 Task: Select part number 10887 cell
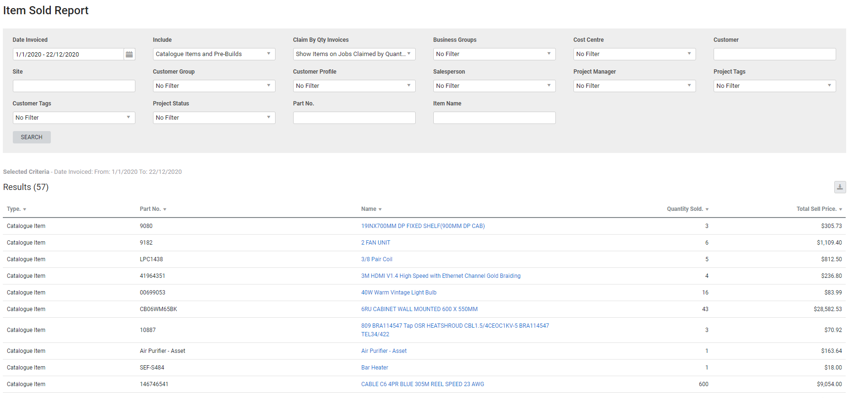click(x=148, y=330)
